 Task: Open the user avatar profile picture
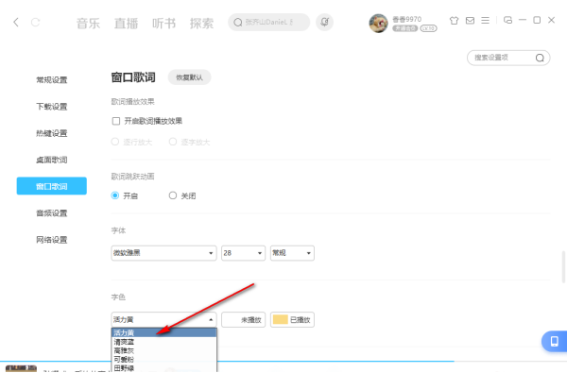pyautogui.click(x=378, y=23)
